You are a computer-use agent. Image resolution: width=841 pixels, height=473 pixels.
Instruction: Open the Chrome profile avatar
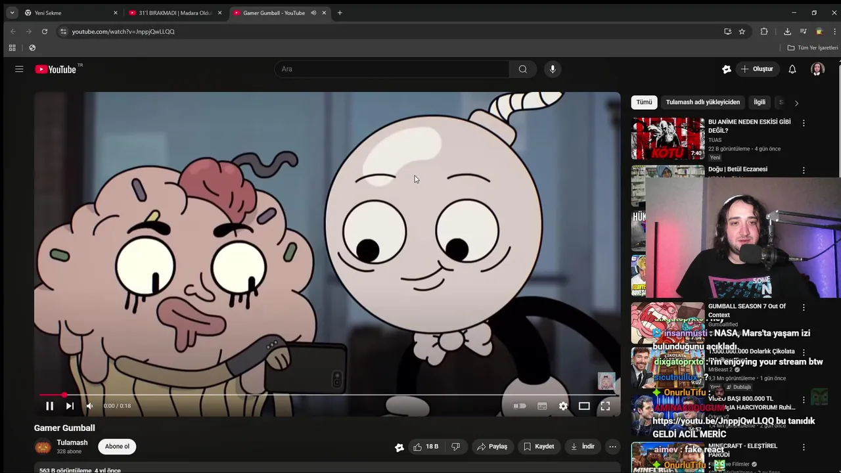click(x=819, y=31)
